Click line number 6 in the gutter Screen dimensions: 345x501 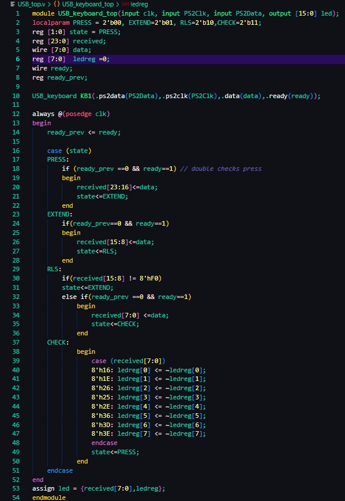[17, 59]
